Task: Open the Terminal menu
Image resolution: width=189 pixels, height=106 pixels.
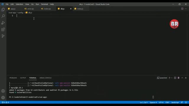Action: click(45, 4)
